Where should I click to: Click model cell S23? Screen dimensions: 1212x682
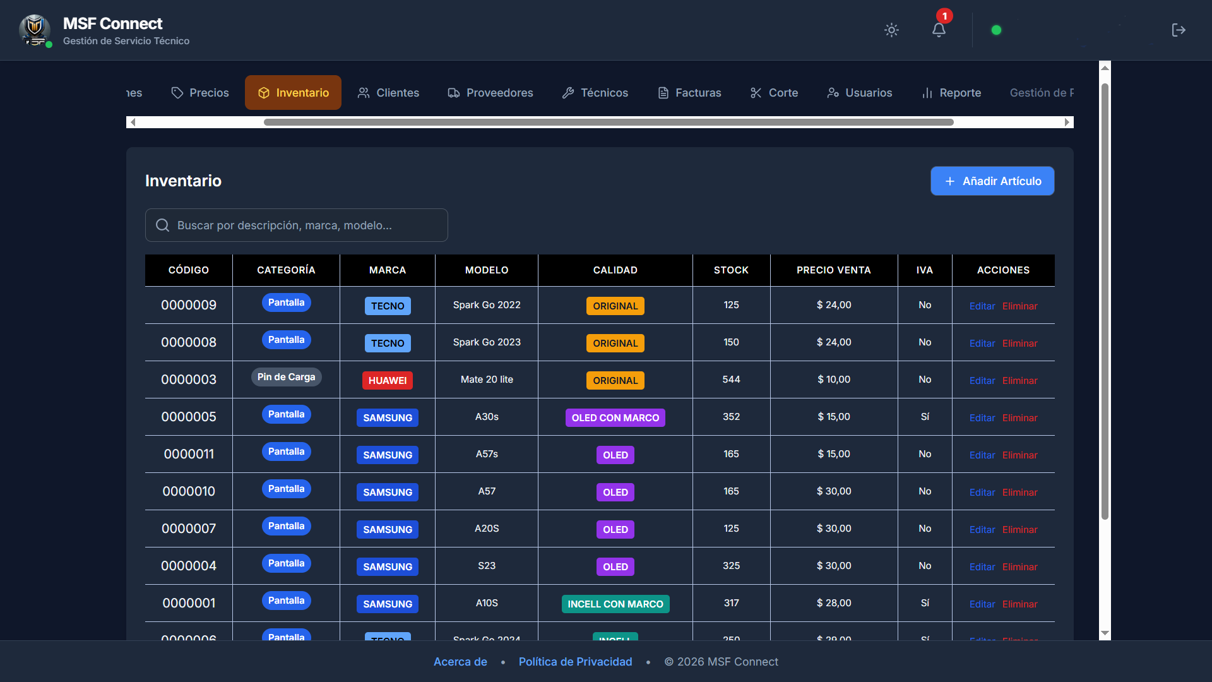(x=487, y=566)
